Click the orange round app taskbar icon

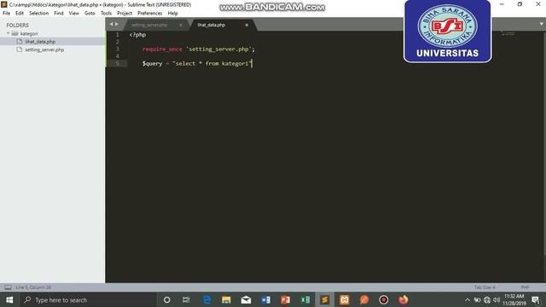(x=364, y=299)
